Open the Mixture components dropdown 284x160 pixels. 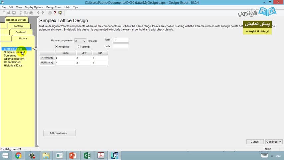pyautogui.click(x=80, y=41)
